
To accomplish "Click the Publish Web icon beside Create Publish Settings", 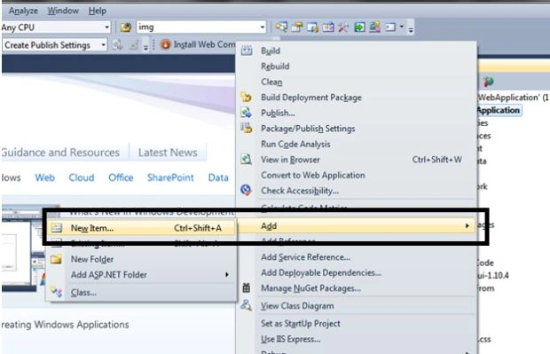I will click(x=118, y=45).
